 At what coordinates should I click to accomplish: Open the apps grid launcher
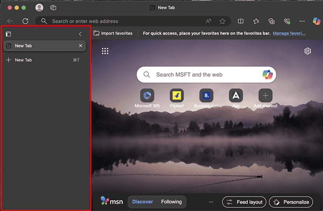click(x=105, y=51)
